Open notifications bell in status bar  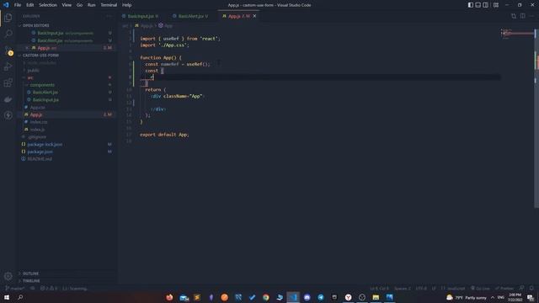click(531, 288)
